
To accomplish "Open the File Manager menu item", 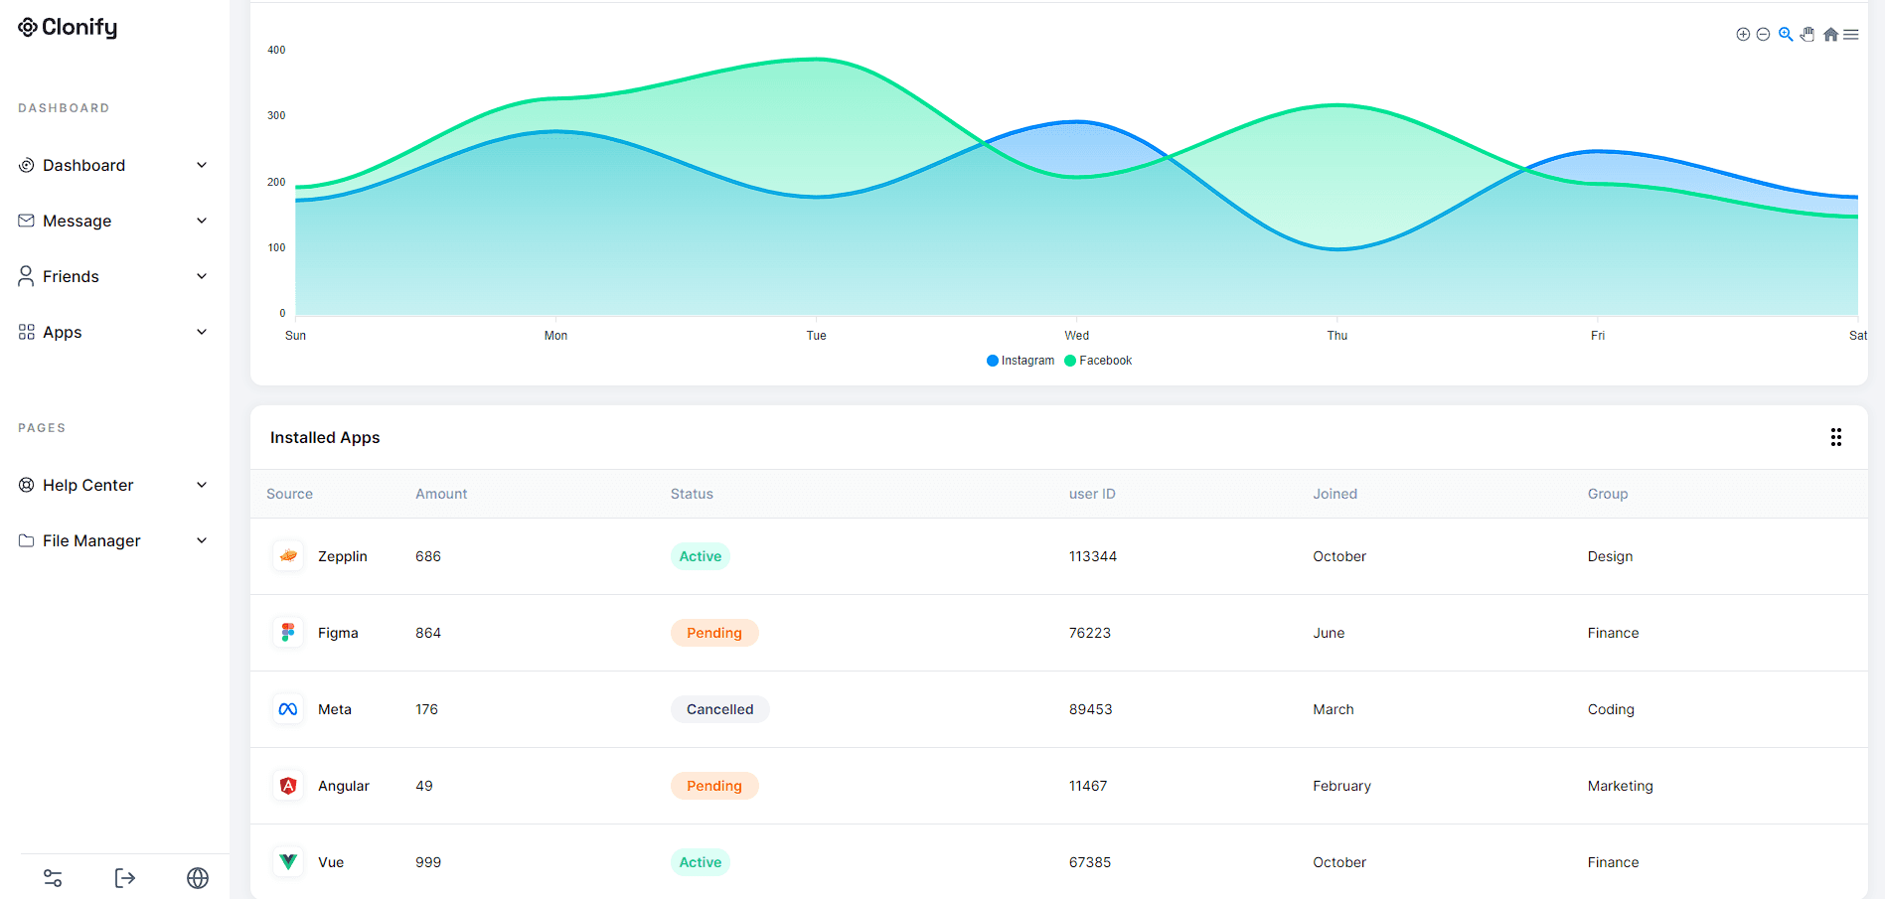I will click(114, 540).
